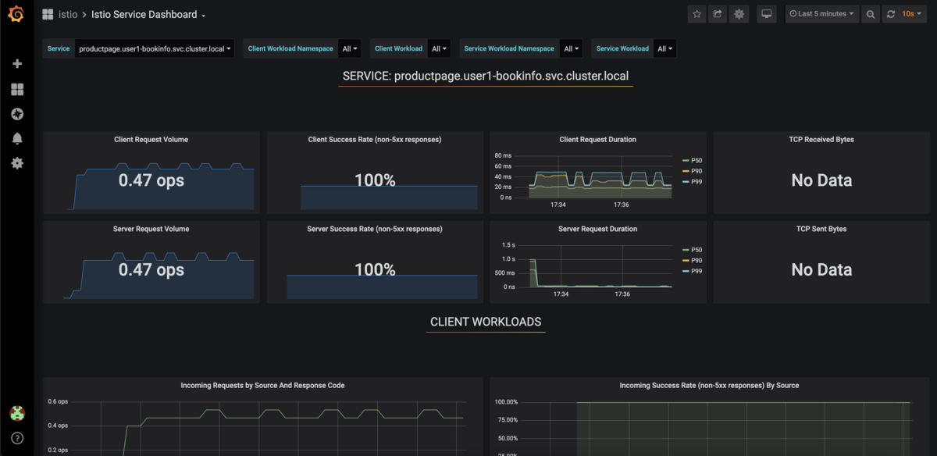The image size is (937, 456).
Task: Click No Data in TCP Sent Bytes
Action: pos(821,269)
